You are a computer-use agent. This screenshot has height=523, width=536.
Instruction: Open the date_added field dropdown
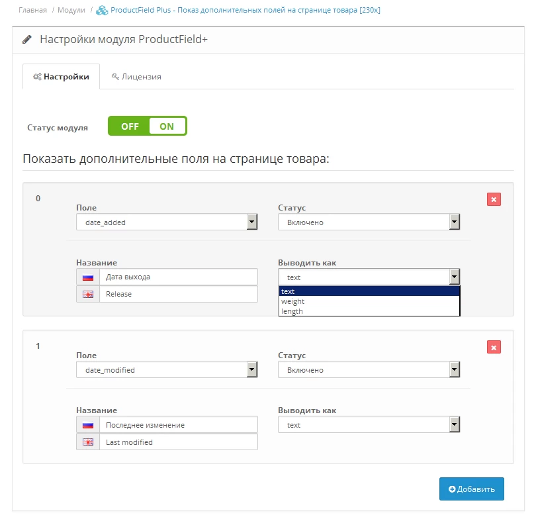tap(167, 222)
